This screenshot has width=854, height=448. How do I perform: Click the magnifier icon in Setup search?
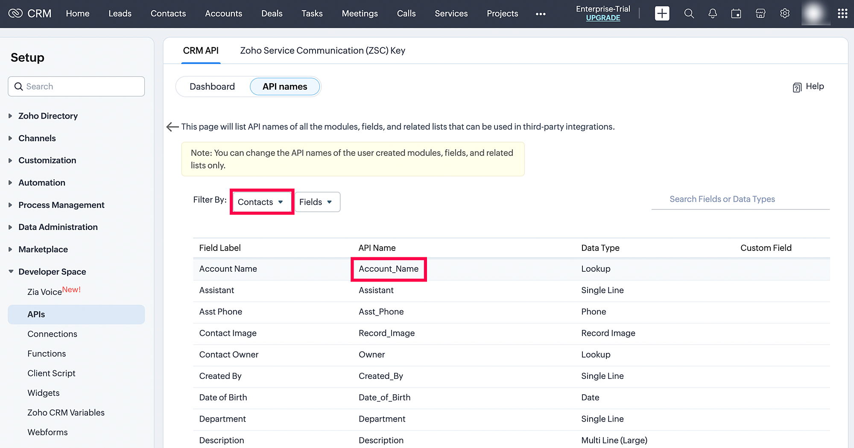[x=18, y=87]
